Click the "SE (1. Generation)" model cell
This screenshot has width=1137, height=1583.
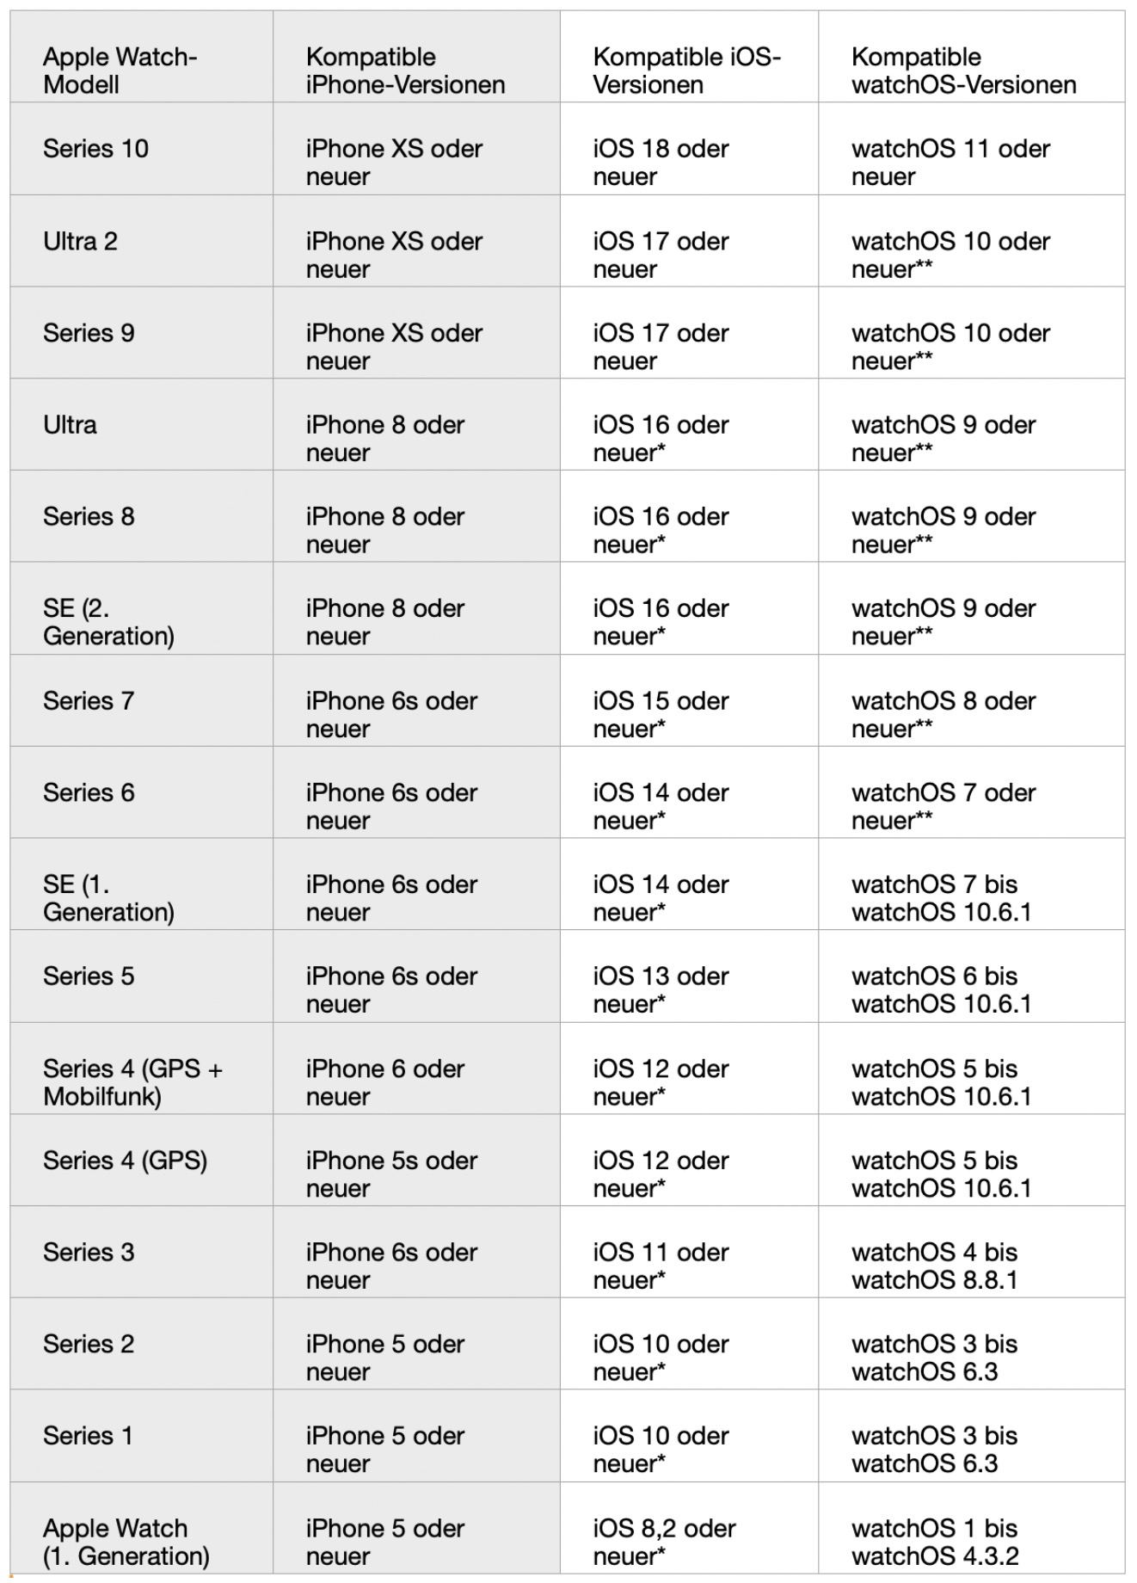[x=108, y=898]
